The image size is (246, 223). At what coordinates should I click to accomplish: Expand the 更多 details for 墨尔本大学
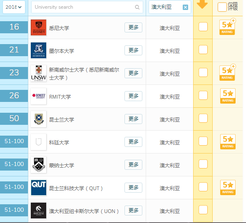[x=133, y=50]
